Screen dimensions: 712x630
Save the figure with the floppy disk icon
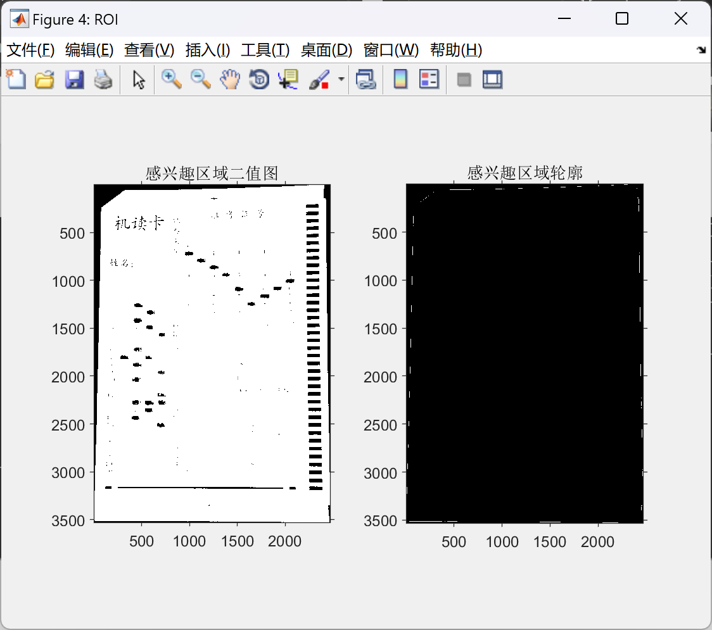pos(74,79)
